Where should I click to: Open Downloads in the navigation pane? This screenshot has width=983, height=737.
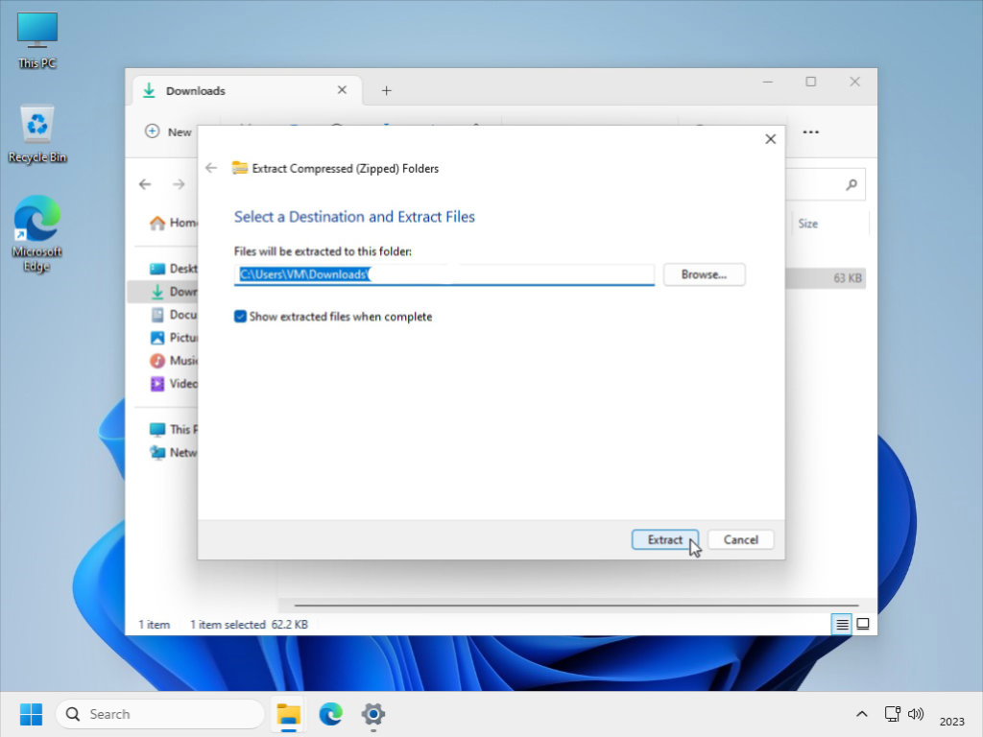tap(163, 292)
